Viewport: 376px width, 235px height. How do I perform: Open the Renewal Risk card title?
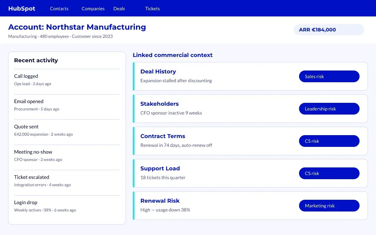160,201
